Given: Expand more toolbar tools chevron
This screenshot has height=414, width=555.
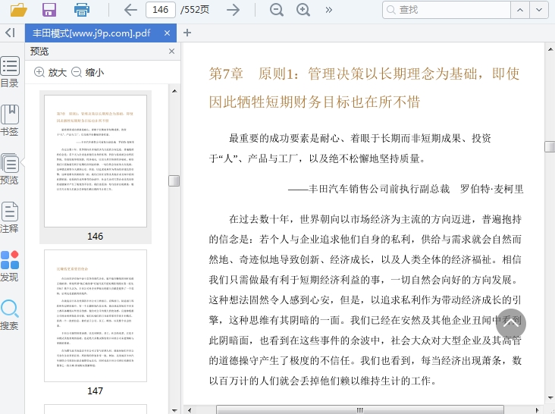Looking at the screenshot, I should [x=328, y=10].
